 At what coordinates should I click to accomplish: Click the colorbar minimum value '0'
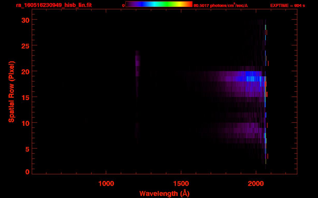pyautogui.click(x=124, y=5)
